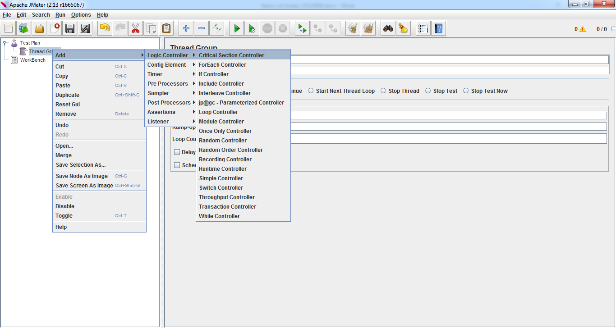Screen dimensions: 616x328
Task: Expand the Pre Processors submenu
Action: [x=170, y=84]
